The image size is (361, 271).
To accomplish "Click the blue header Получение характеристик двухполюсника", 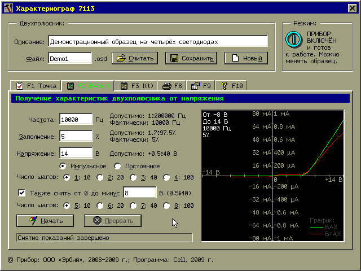I will pos(180,98).
